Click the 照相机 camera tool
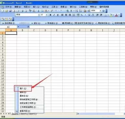125x119 pixels. point(68,23)
